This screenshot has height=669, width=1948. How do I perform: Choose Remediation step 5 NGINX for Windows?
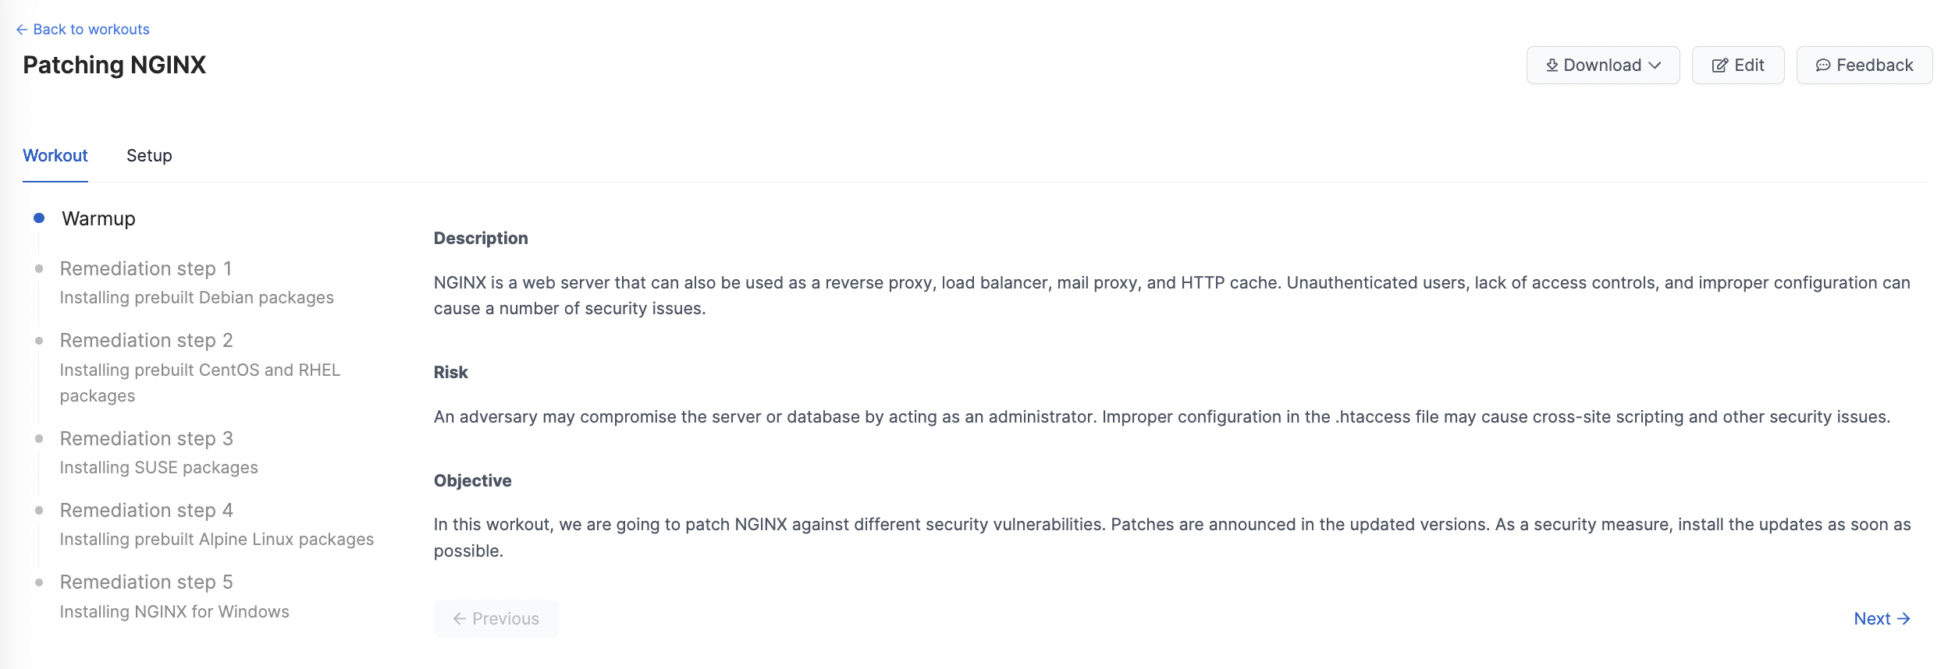(174, 596)
